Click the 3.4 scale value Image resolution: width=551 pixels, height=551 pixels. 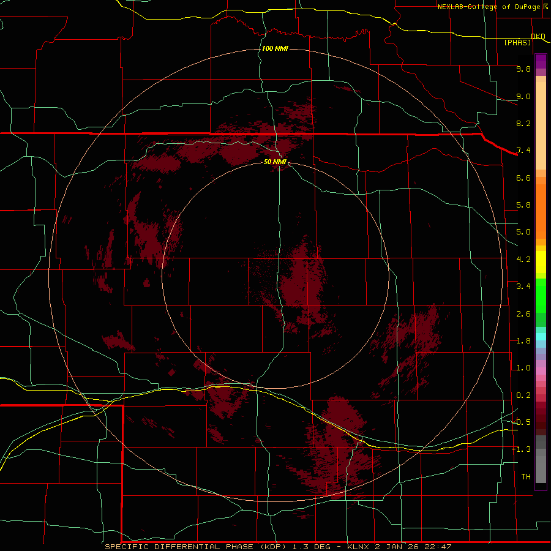(x=523, y=287)
